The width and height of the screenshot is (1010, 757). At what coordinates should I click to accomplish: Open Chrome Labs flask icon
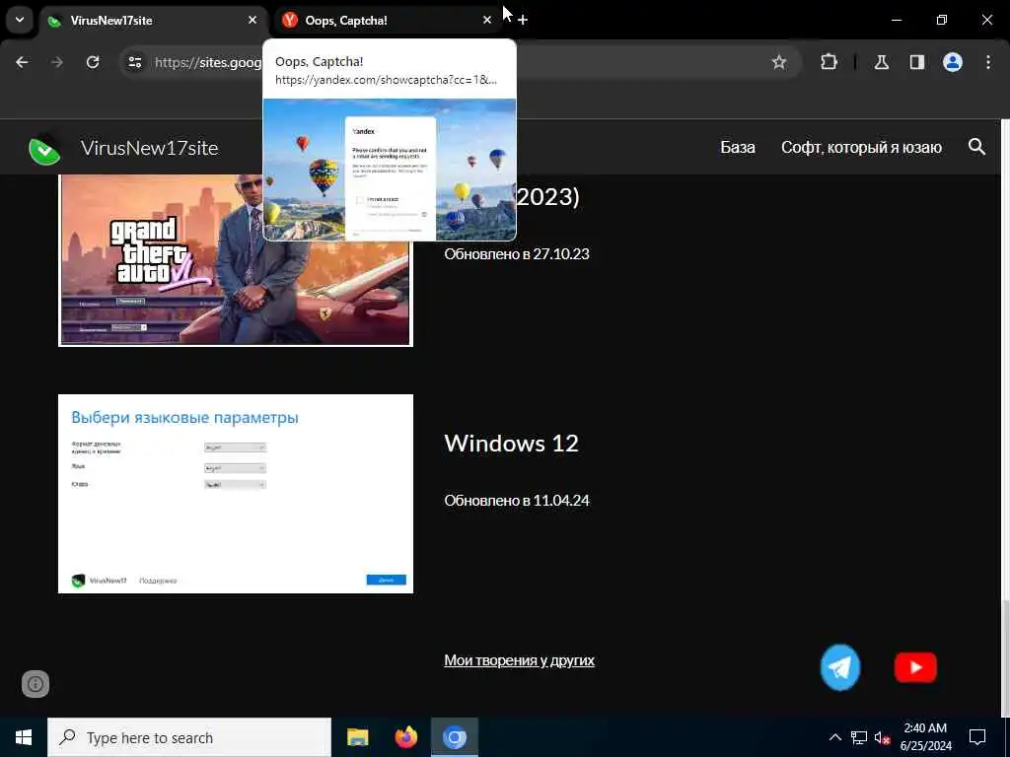tap(881, 62)
